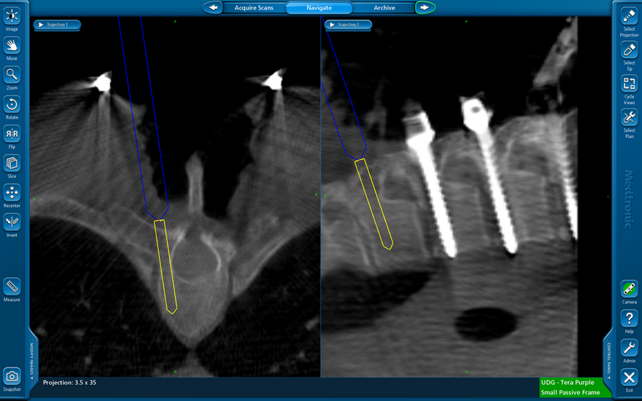The width and height of the screenshot is (642, 401).
Task: Advance to next step with right arrow
Action: click(x=425, y=7)
